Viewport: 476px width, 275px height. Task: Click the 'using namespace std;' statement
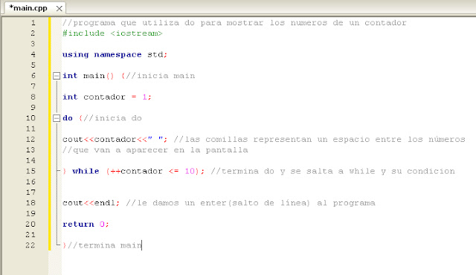115,54
